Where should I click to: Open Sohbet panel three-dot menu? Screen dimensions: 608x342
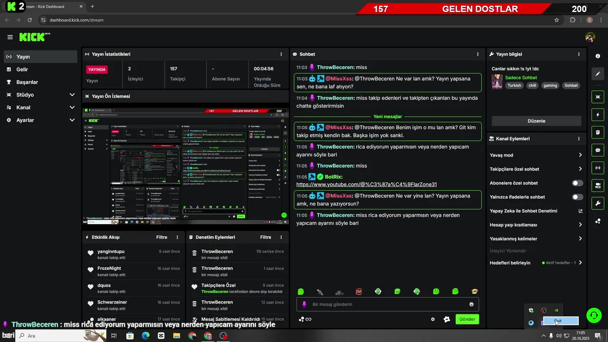pos(478,54)
